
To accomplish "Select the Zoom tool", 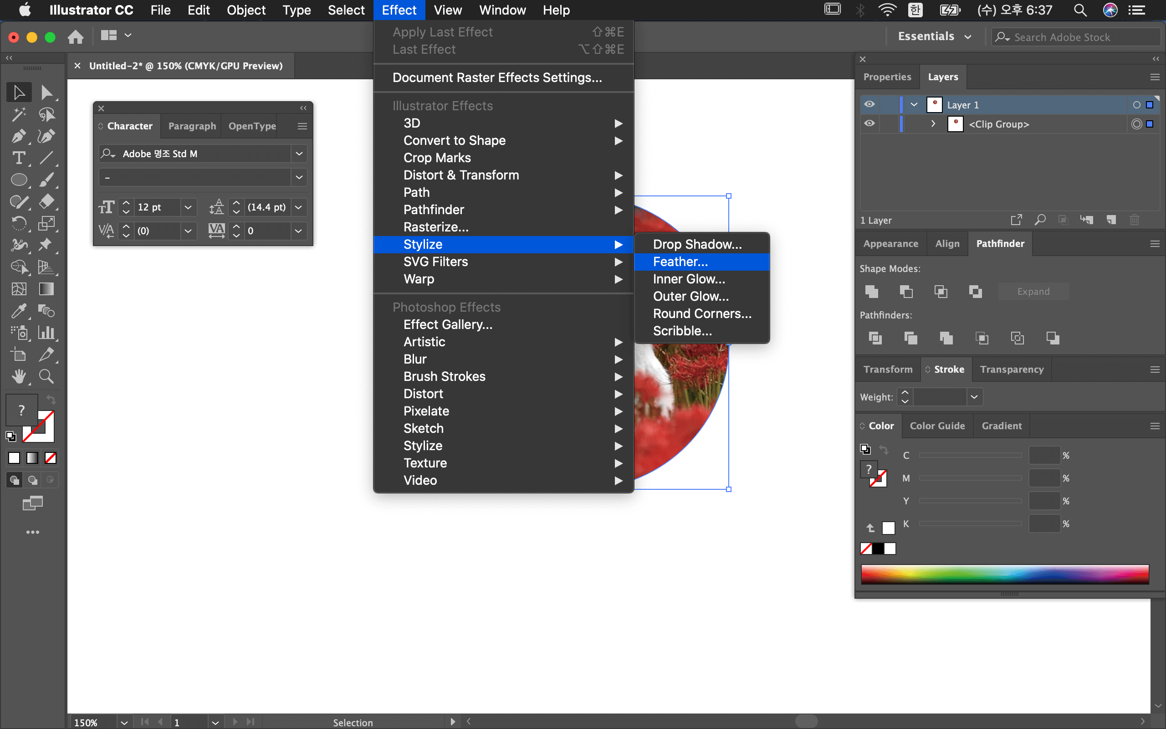I will click(46, 376).
